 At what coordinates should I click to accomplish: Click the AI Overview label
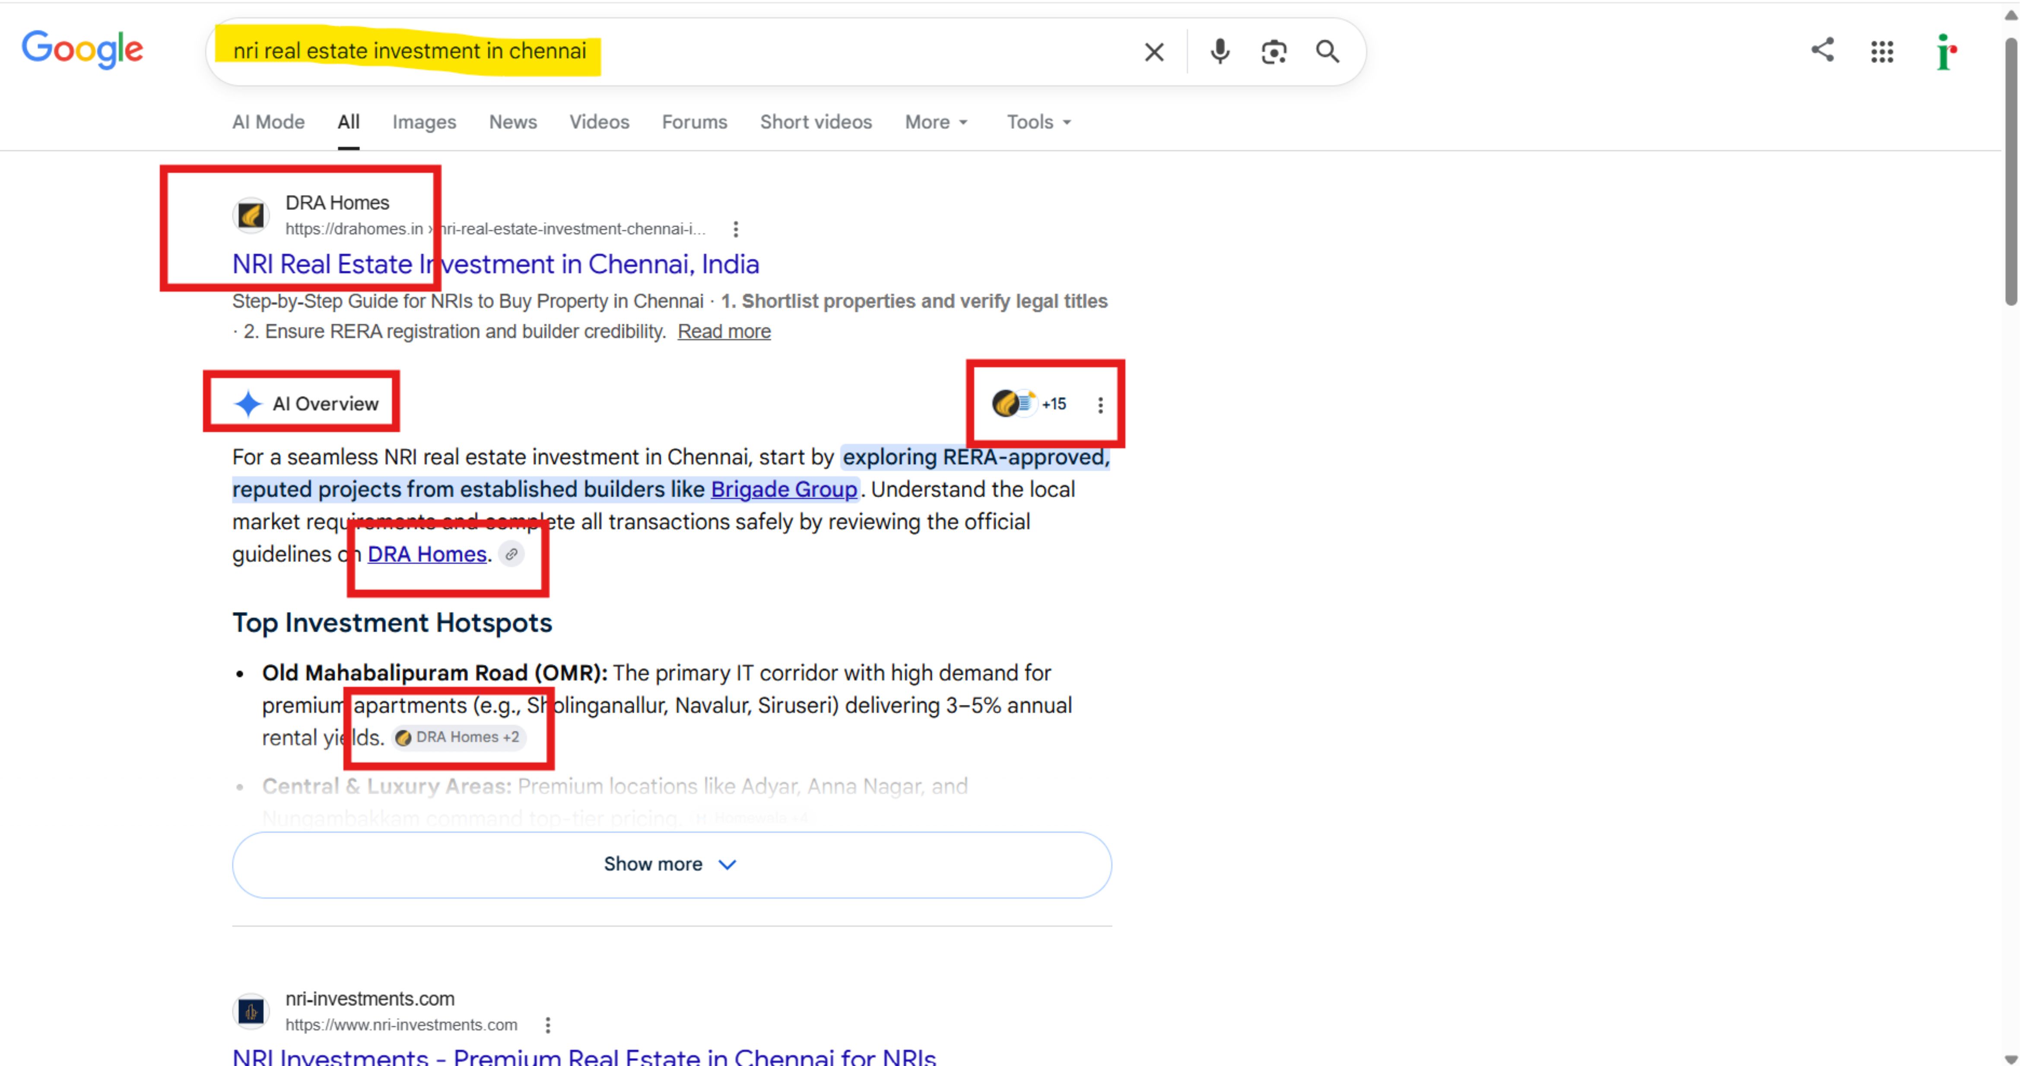[325, 404]
